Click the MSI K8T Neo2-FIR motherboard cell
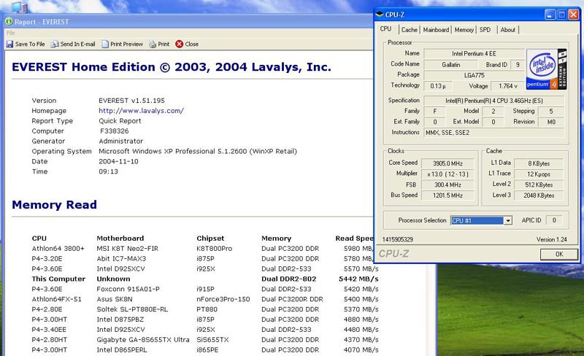The width and height of the screenshot is (584, 356). (x=127, y=248)
